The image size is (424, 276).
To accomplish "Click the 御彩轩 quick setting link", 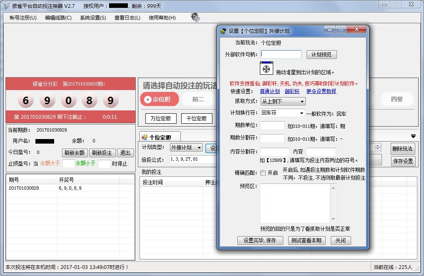I will tap(292, 91).
